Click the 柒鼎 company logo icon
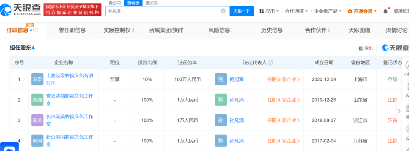The height and width of the screenshot is (151, 409). point(37,100)
